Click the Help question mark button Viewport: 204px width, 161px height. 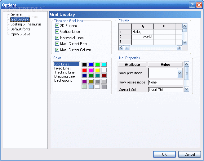[192, 5]
